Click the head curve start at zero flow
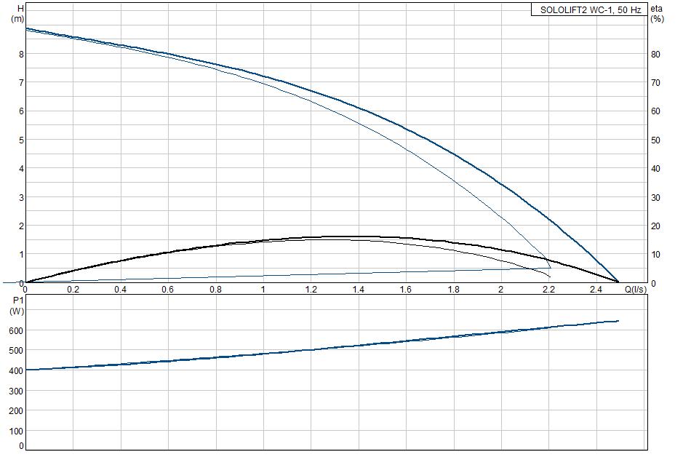The image size is (691, 473). point(26,28)
